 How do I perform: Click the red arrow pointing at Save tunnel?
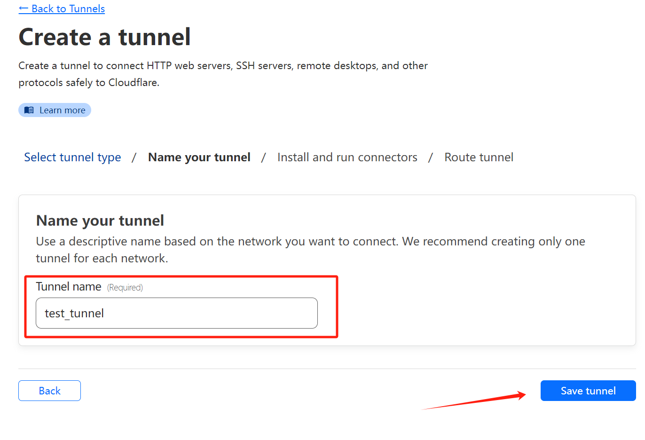click(x=474, y=401)
